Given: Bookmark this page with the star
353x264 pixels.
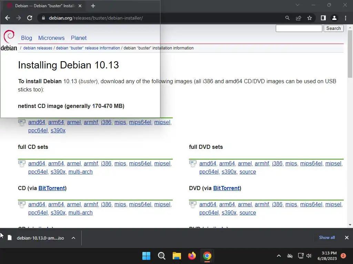Looking at the screenshot, I should coord(310,18).
